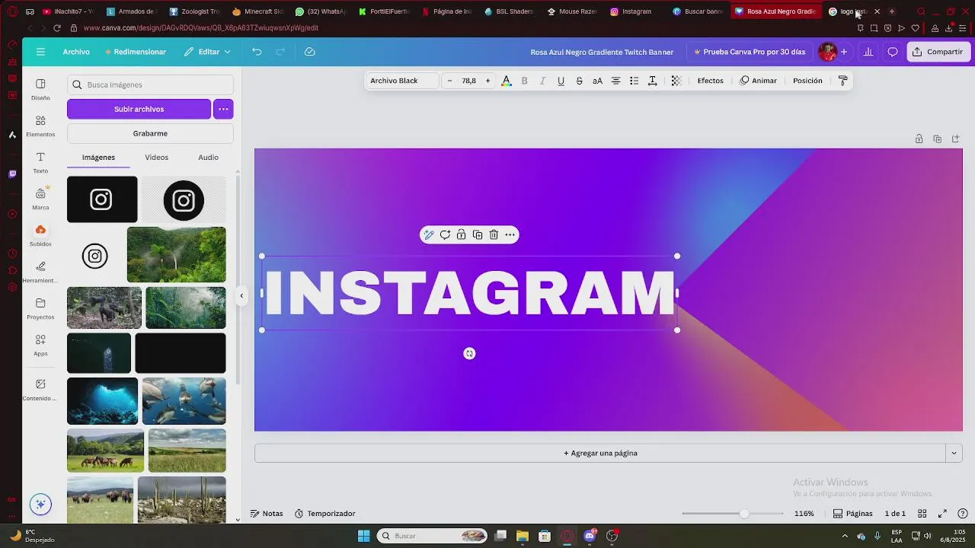Delete selected element with trash icon
This screenshot has height=548, width=975.
click(x=494, y=234)
